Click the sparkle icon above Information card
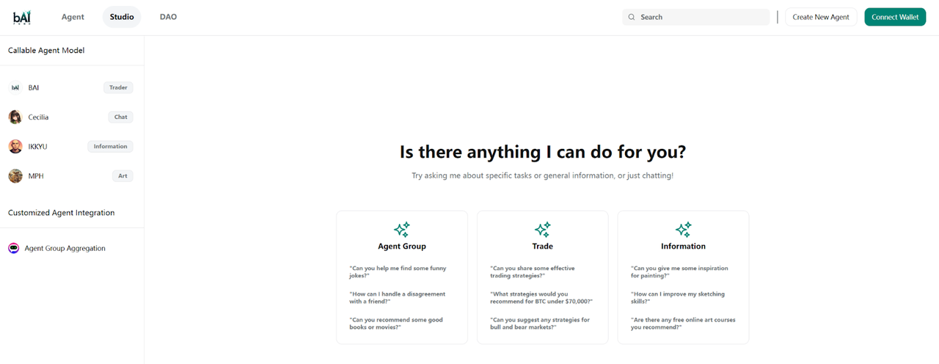Screen dimensions: 939x364 683,229
